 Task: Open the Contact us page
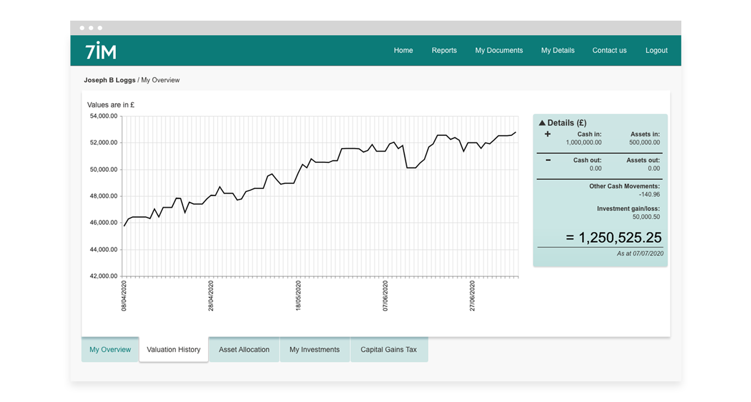tap(609, 51)
